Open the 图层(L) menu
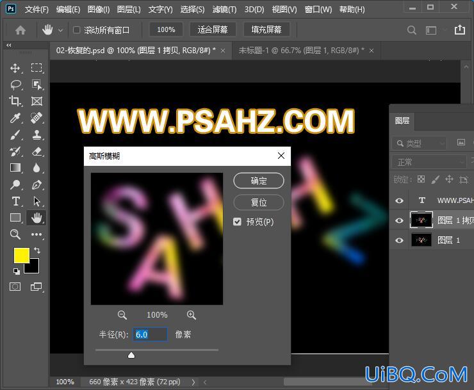This screenshot has height=390, width=474. (129, 10)
